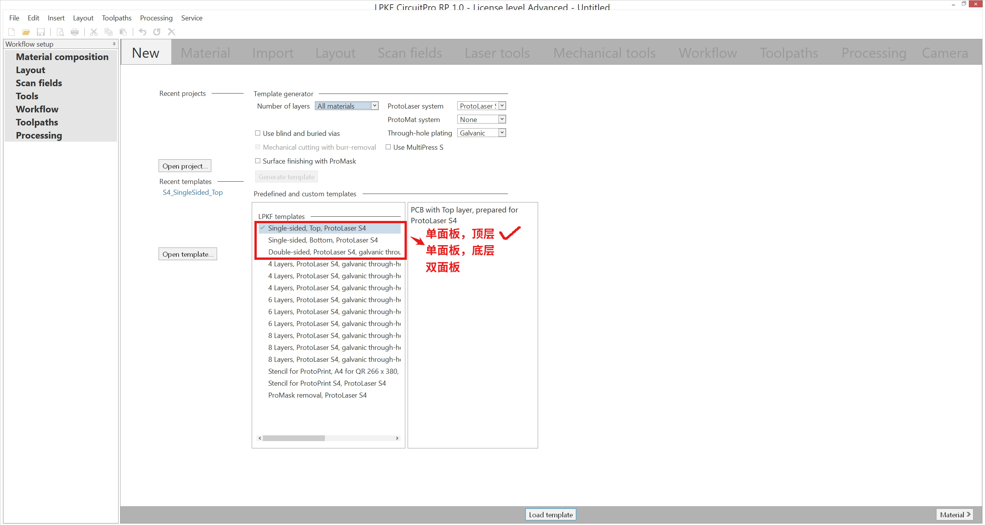Open the ProtoMat system dropdown
The height and width of the screenshot is (525, 985).
[x=502, y=119]
